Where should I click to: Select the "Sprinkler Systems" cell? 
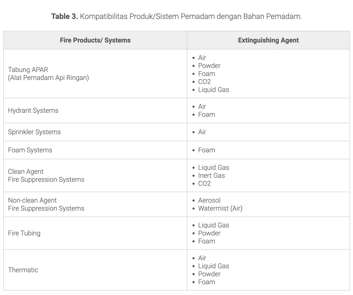(x=34, y=132)
